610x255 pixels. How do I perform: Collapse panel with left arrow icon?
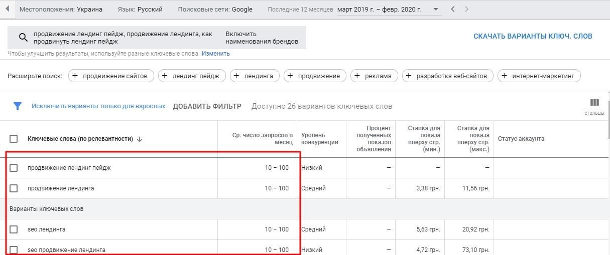[7, 9]
